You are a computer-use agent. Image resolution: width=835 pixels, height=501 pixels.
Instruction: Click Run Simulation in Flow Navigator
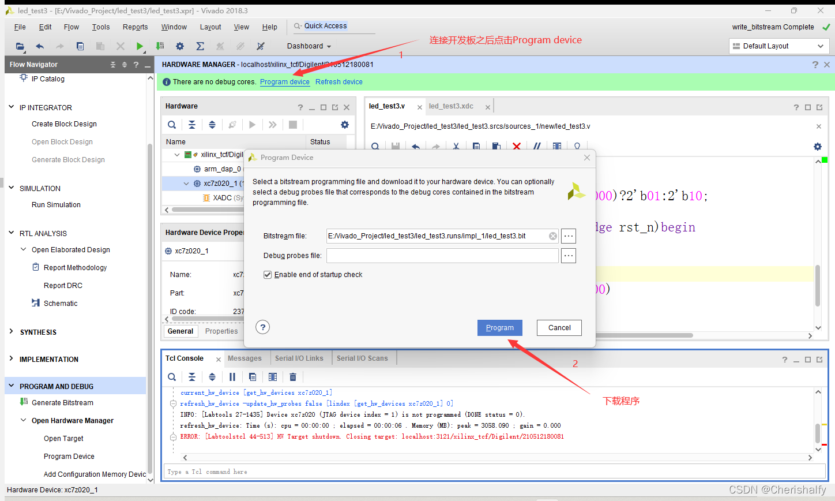(56, 205)
